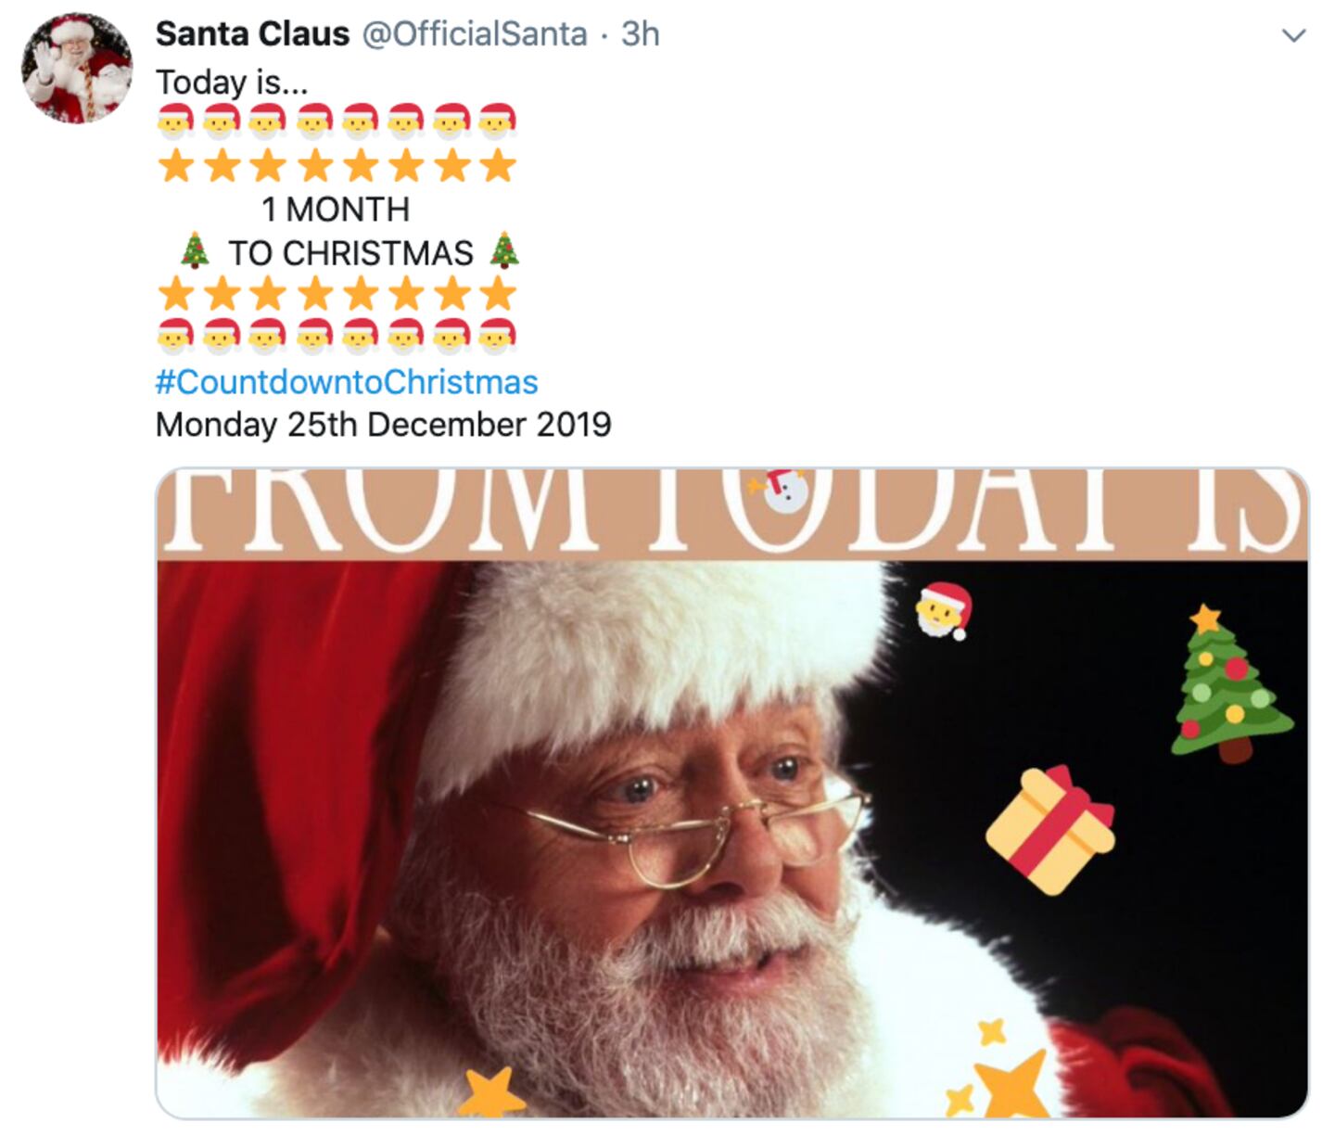This screenshot has width=1335, height=1148.
Task: Click the "Monday 25th December 2019" text
Action: pos(383,425)
